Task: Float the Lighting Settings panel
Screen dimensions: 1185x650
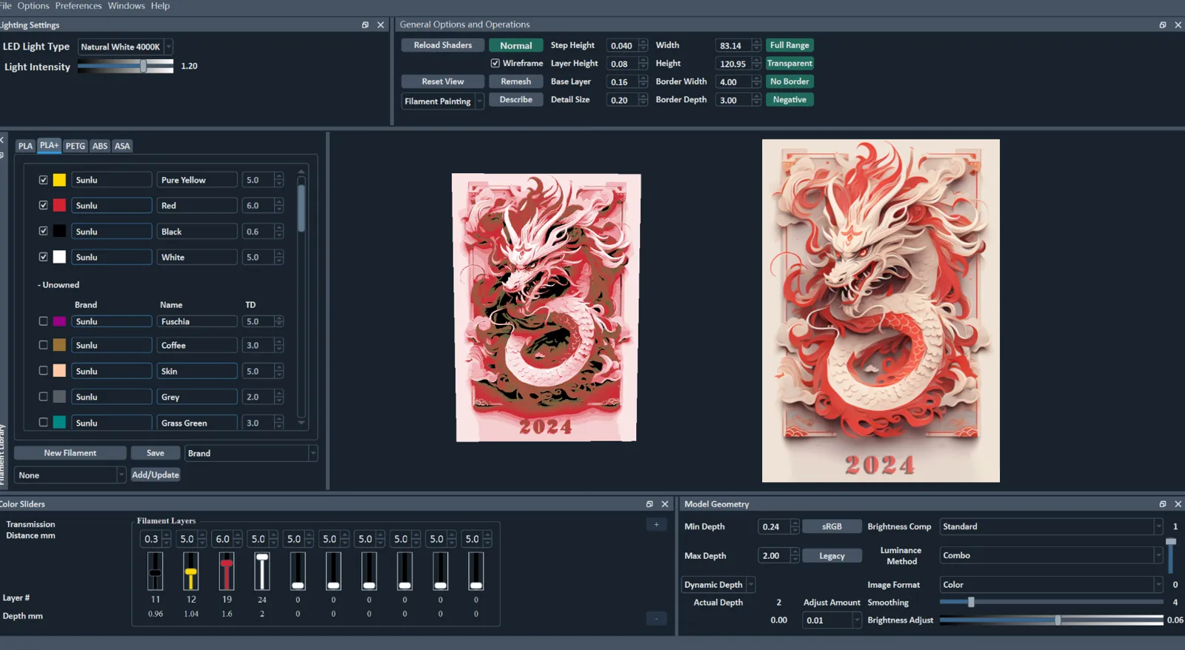Action: tap(365, 24)
